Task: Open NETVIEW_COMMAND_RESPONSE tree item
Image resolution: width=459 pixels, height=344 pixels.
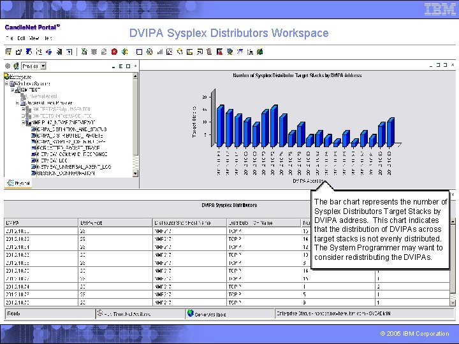Action: [71, 154]
